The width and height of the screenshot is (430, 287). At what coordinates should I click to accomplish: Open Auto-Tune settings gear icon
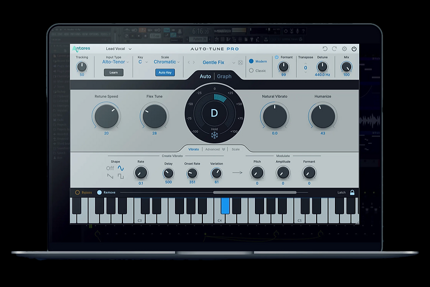(x=344, y=49)
